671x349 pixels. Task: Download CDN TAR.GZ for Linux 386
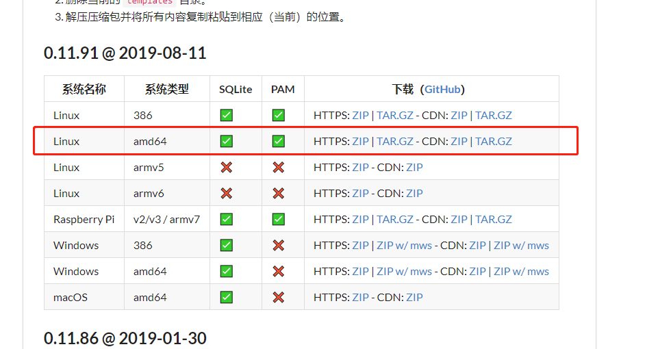coord(494,115)
